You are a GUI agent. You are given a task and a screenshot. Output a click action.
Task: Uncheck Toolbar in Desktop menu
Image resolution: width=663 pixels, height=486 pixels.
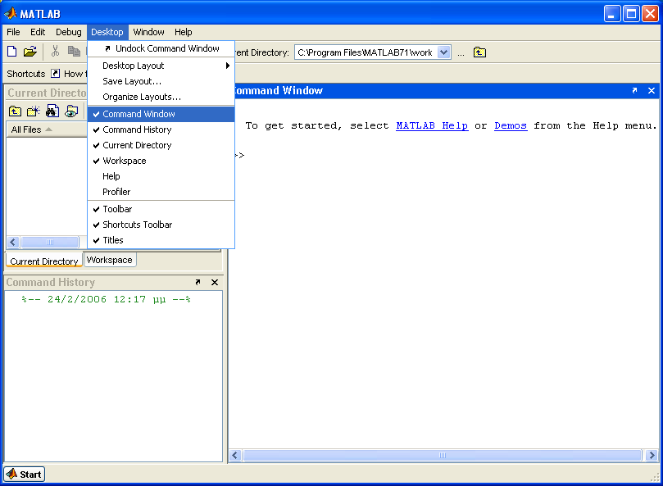pyautogui.click(x=161, y=209)
